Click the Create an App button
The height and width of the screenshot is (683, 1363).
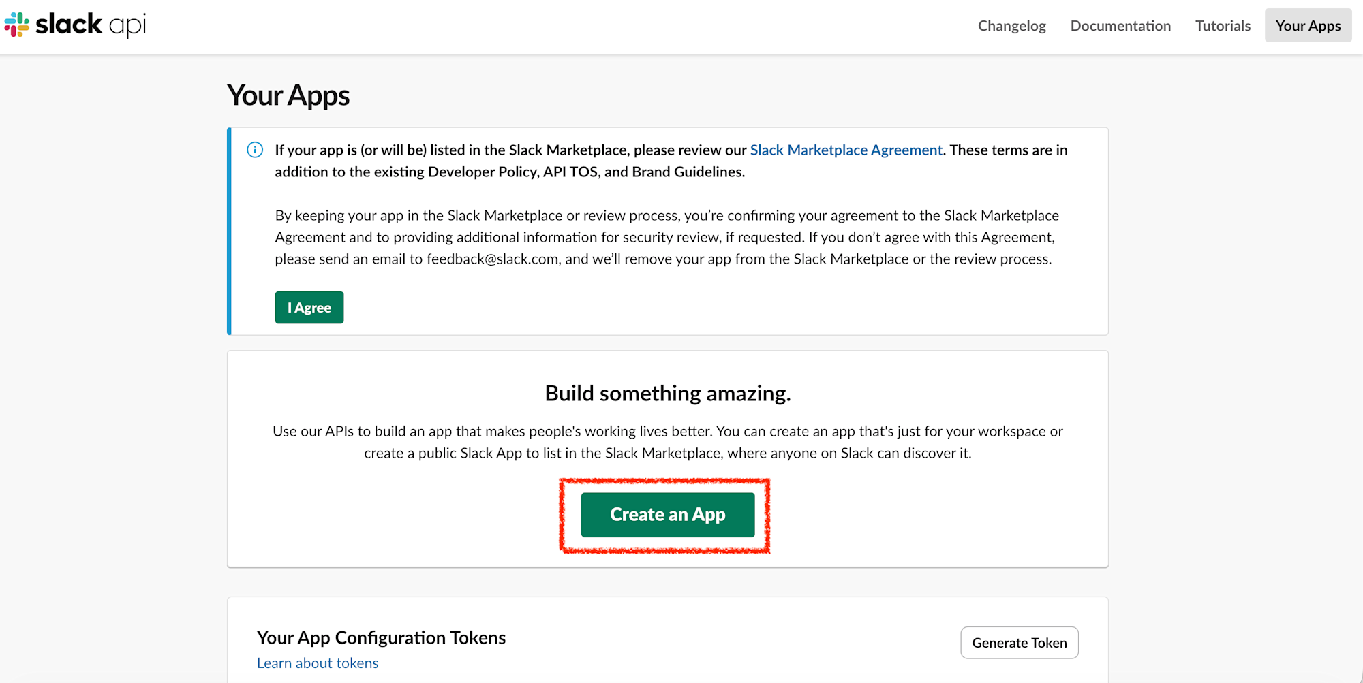[668, 515]
